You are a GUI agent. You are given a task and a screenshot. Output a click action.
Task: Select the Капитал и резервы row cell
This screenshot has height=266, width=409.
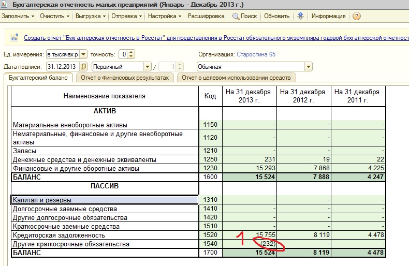tap(104, 200)
